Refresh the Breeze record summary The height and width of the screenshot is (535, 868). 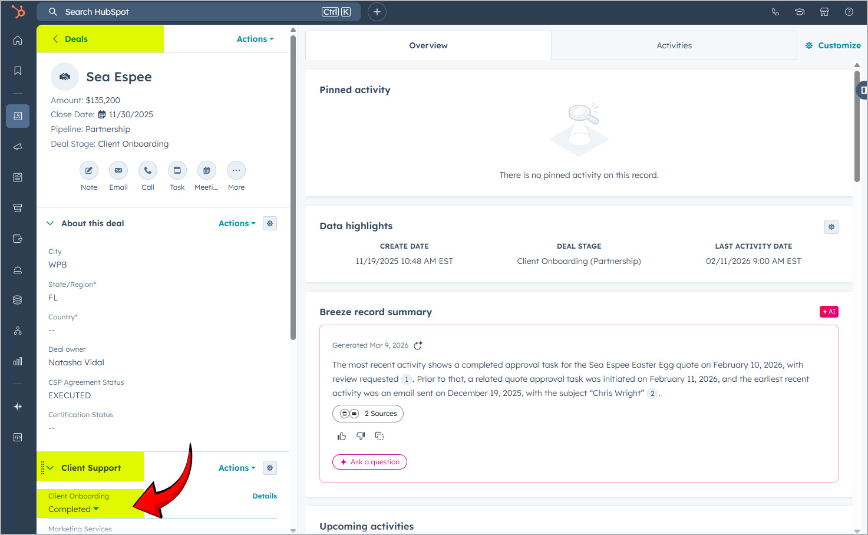pos(418,345)
